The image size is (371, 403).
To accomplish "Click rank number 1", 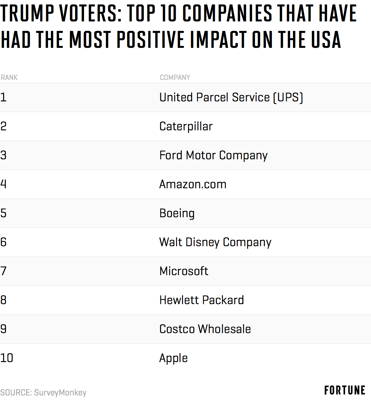I will pos(3,97).
